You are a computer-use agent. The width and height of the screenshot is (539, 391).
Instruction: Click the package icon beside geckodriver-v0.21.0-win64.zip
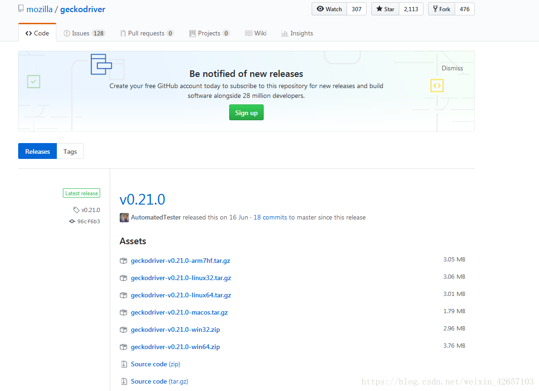pos(123,347)
